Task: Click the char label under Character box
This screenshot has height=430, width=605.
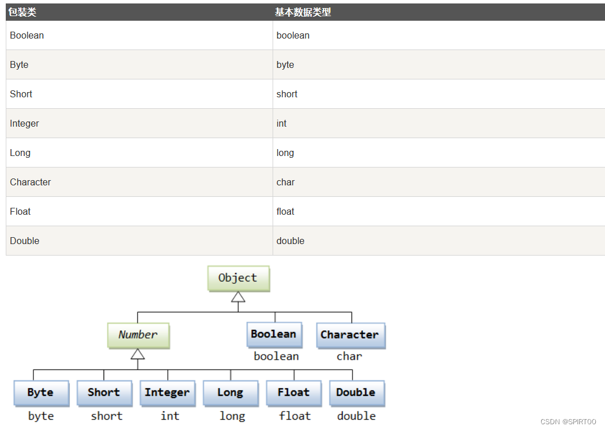Action: [x=349, y=356]
